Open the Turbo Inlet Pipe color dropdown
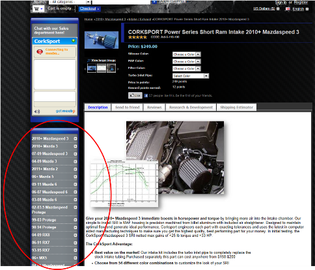The width and height of the screenshot is (315, 270). tap(191, 76)
